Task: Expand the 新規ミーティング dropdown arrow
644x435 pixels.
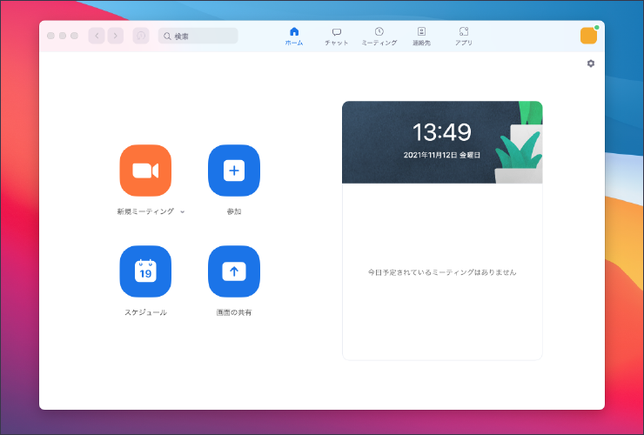Action: [x=183, y=212]
